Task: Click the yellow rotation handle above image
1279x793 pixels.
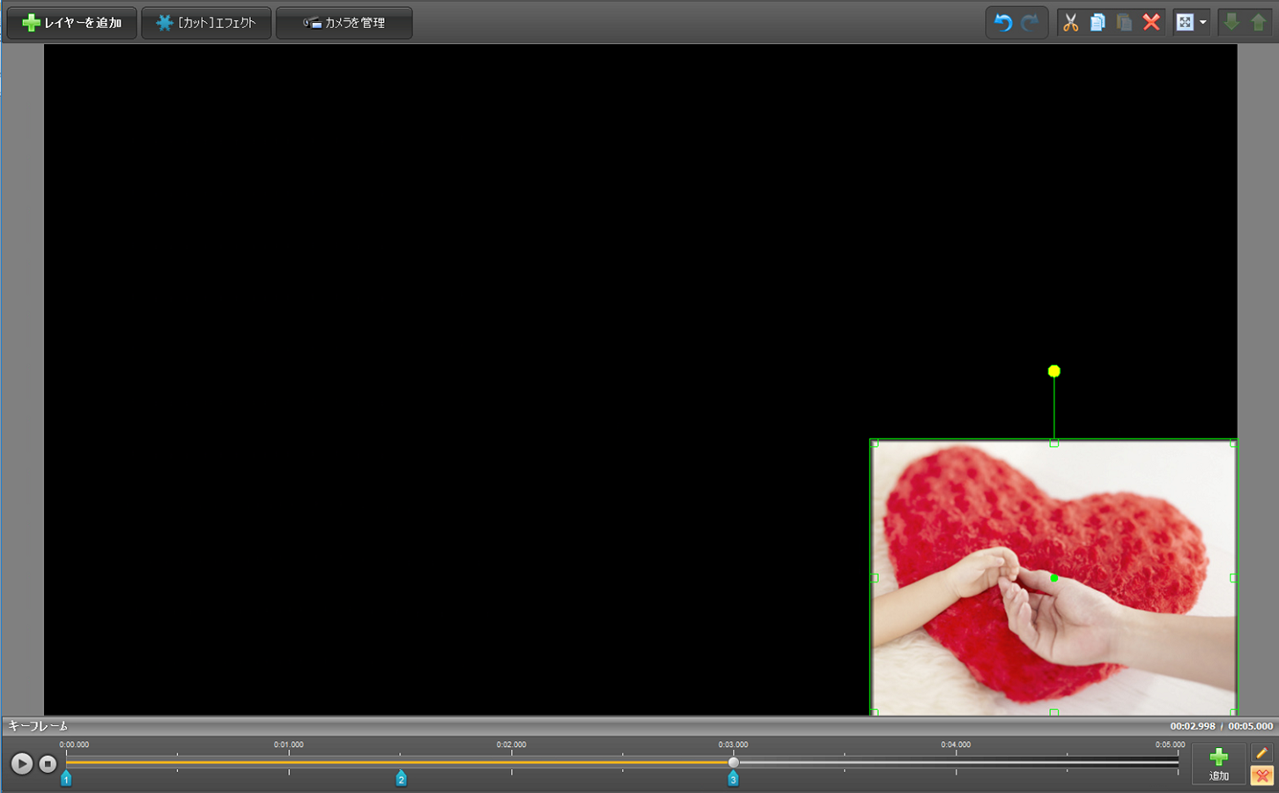Action: click(x=1054, y=372)
